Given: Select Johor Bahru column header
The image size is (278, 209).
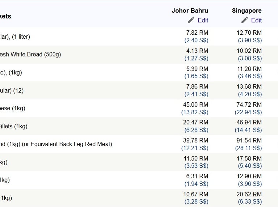Looking at the screenshot, I should (190, 10).
